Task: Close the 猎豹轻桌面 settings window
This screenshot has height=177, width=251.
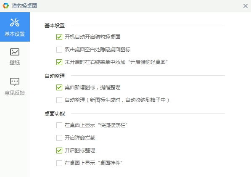Action: pos(246,6)
